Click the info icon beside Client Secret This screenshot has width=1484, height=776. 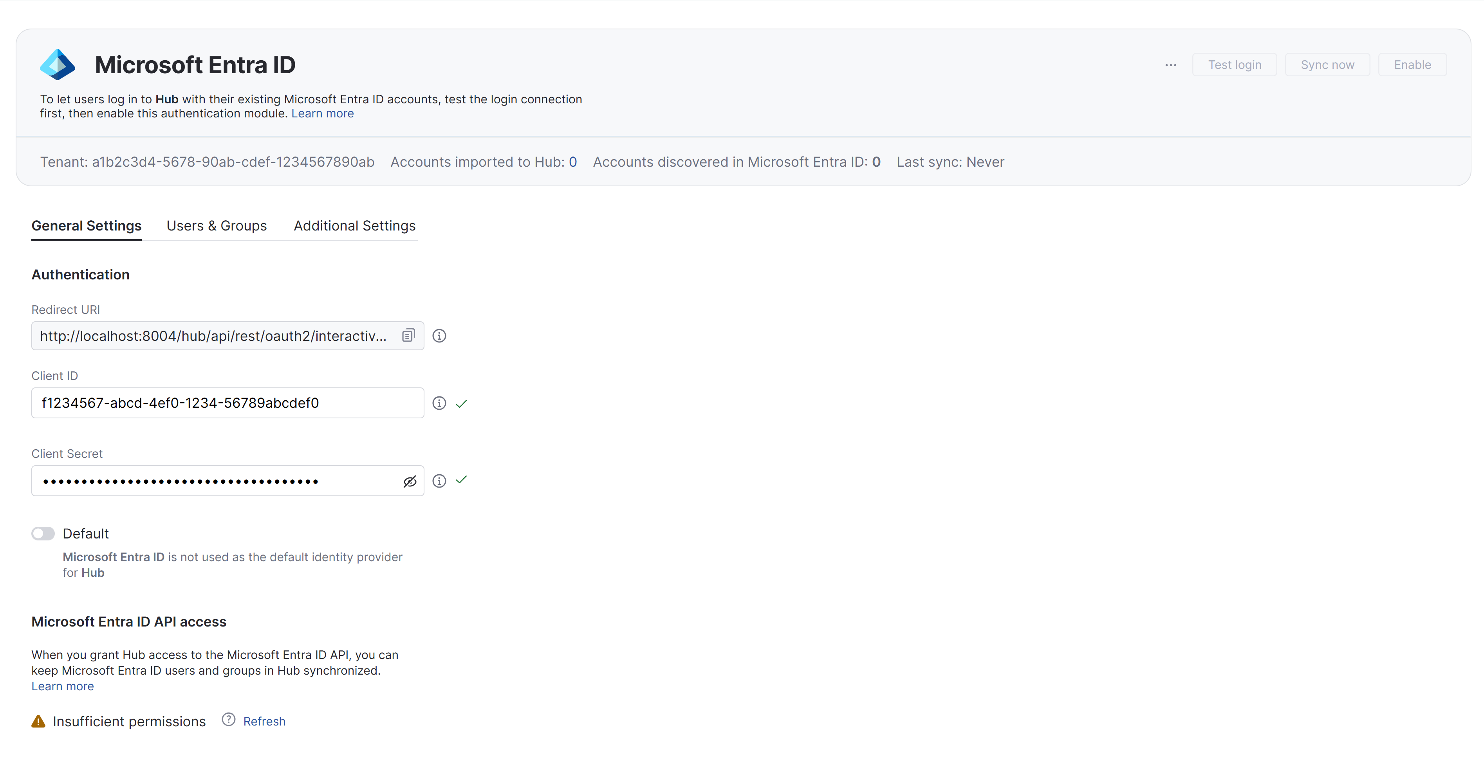440,481
